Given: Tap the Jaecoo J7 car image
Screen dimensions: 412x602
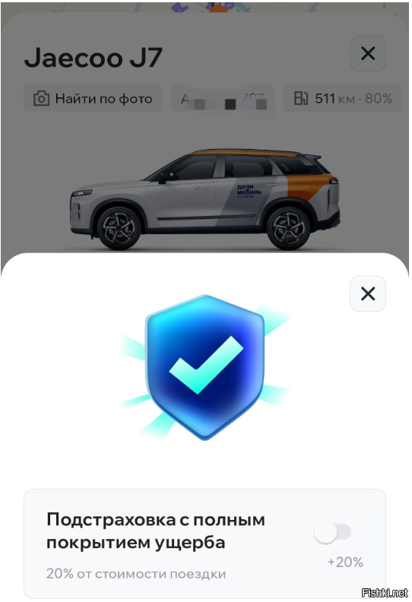Looking at the screenshot, I should tap(204, 199).
